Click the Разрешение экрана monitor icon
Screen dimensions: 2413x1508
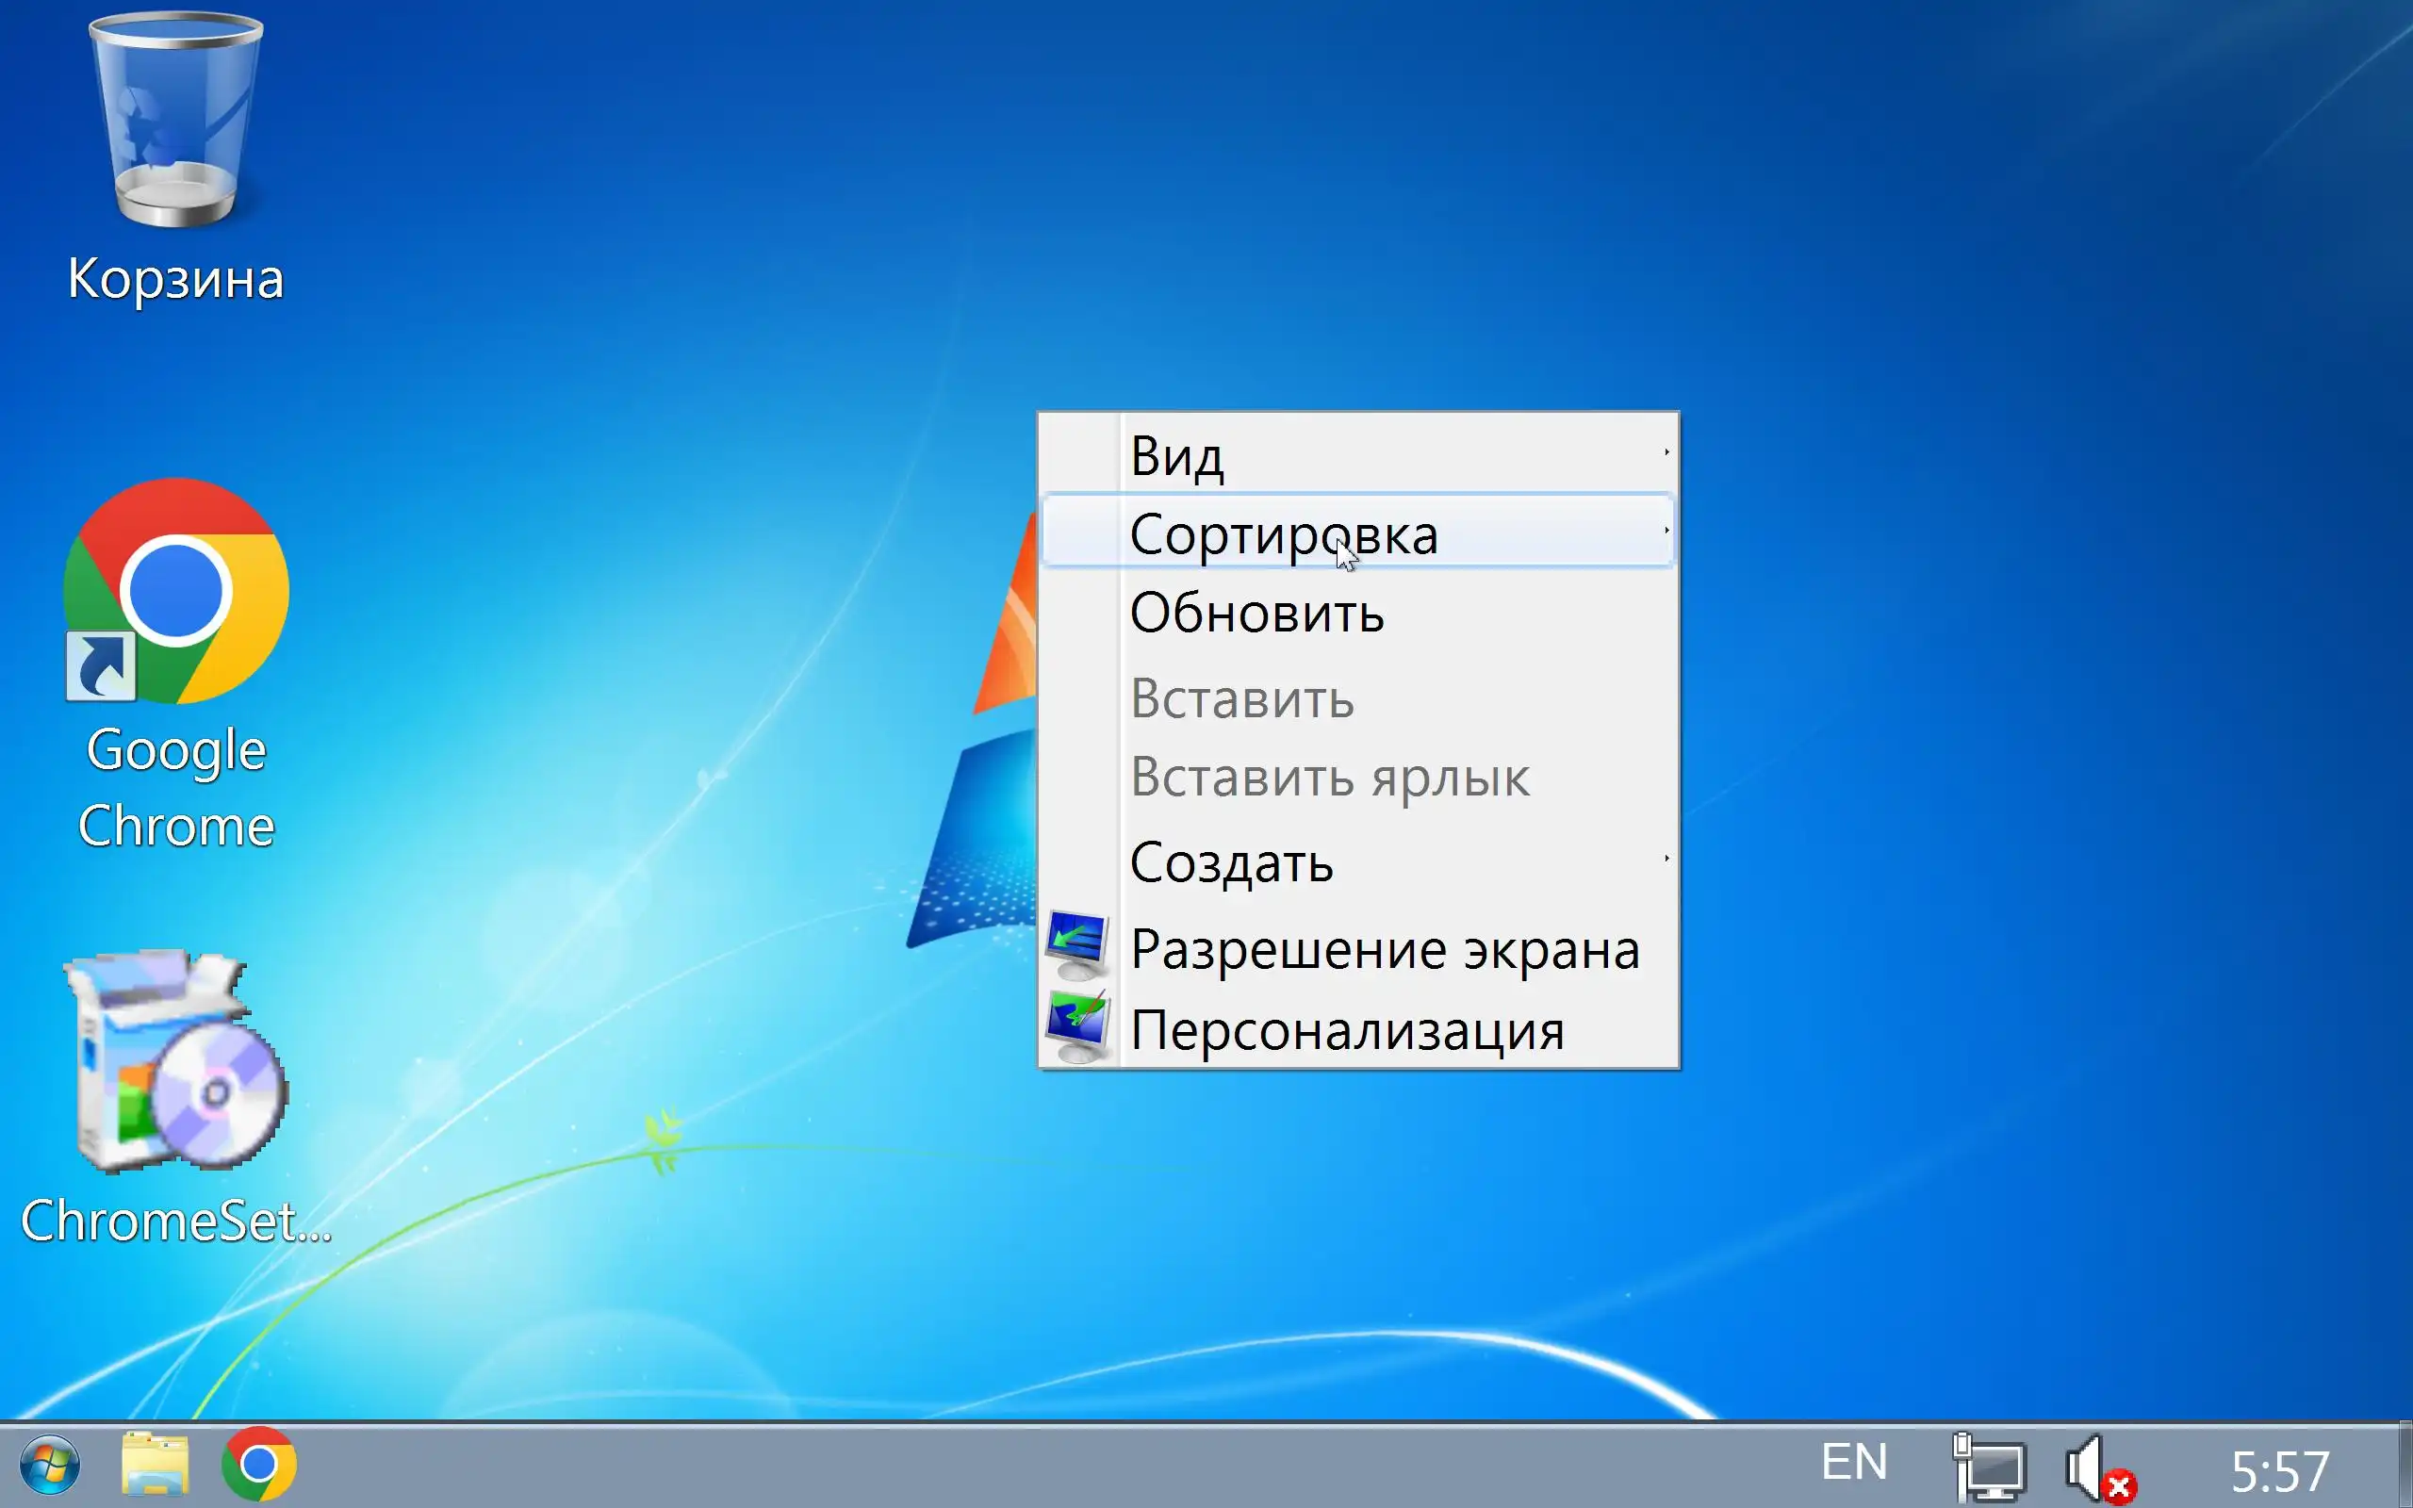[1076, 945]
